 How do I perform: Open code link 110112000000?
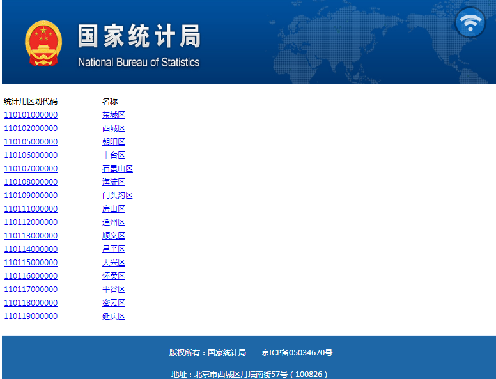[x=31, y=222]
